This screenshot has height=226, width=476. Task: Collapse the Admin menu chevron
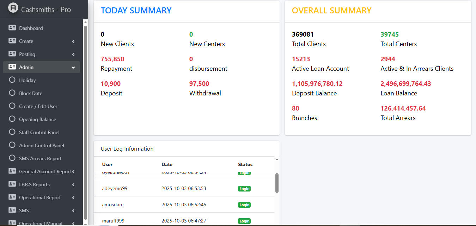73,67
